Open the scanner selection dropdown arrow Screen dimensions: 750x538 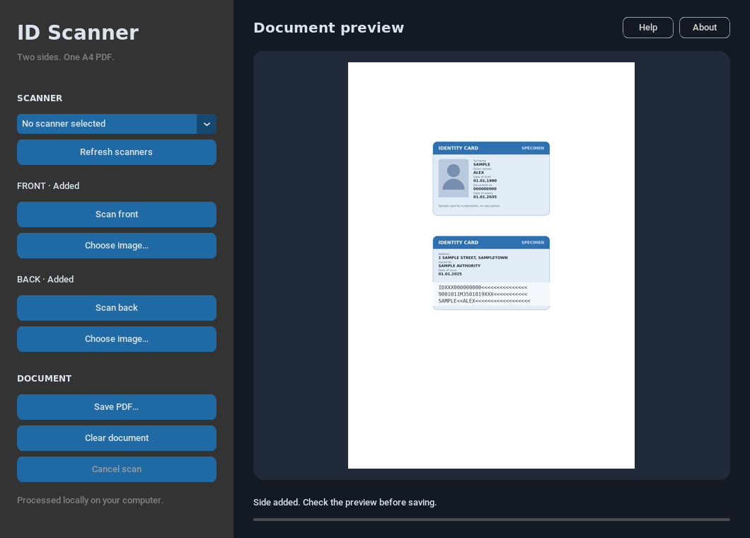point(207,124)
